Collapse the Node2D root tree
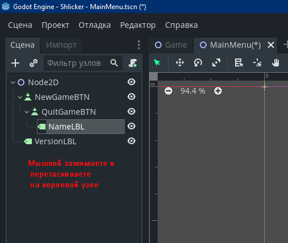This screenshot has height=243, width=288. tap(13, 82)
